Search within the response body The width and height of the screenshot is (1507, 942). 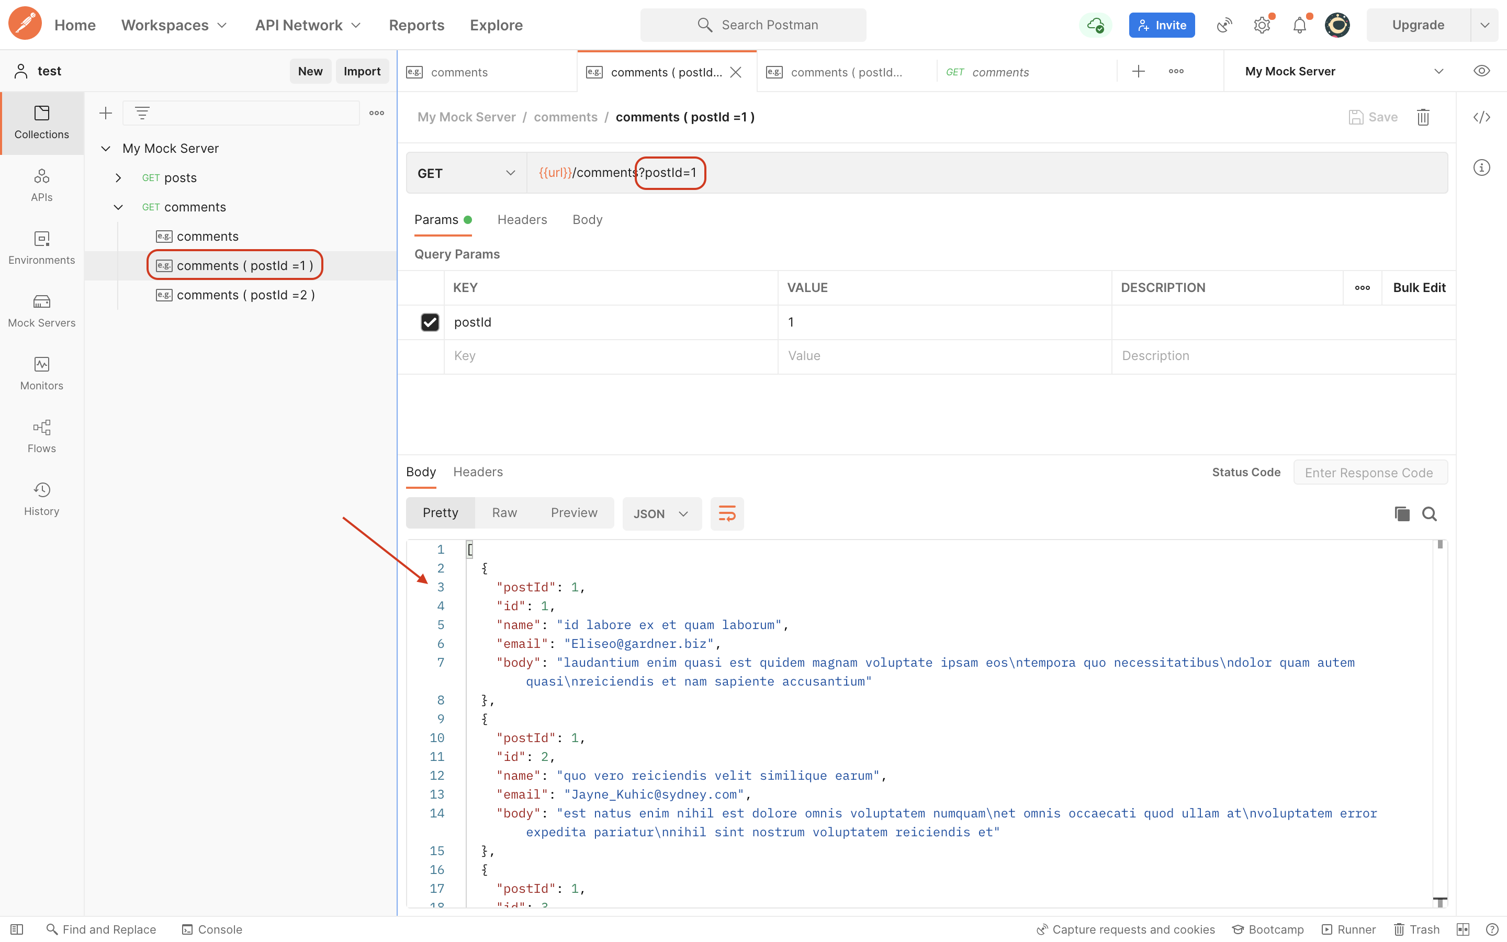(1430, 514)
